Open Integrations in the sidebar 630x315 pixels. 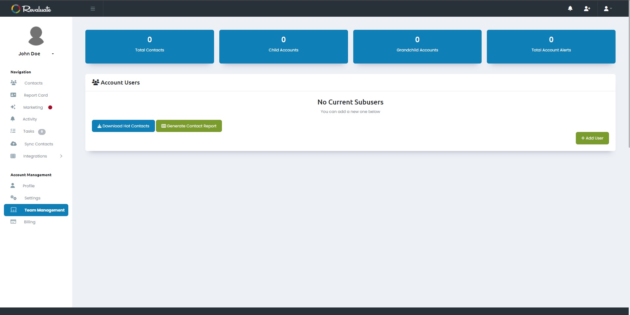35,156
